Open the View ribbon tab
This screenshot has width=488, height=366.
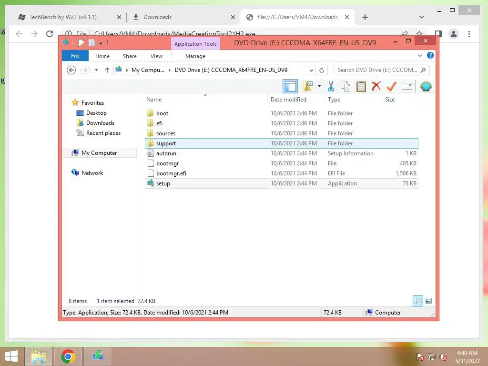[x=156, y=56]
